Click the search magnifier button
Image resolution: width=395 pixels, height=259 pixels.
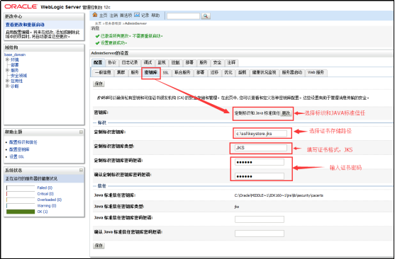(x=206, y=16)
